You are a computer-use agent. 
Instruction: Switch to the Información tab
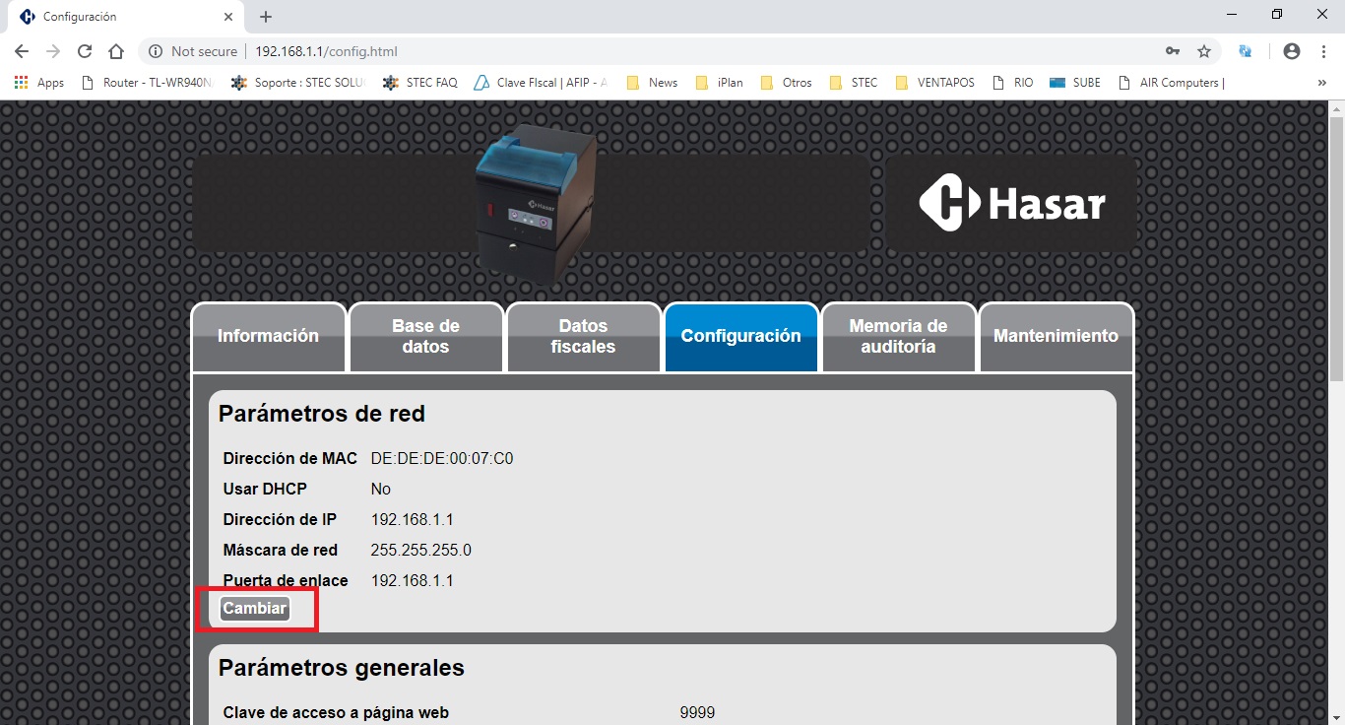[x=268, y=337]
